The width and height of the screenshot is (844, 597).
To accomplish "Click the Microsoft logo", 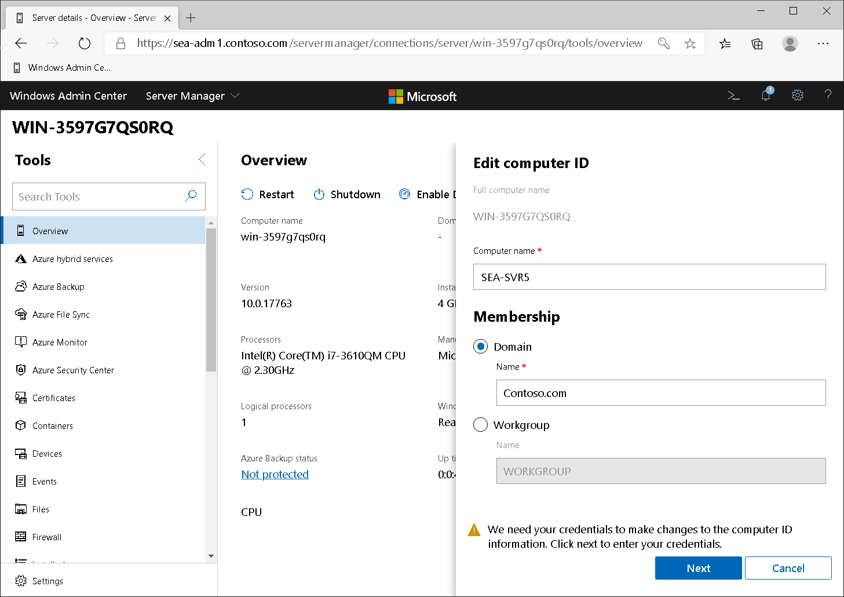I will 422,96.
